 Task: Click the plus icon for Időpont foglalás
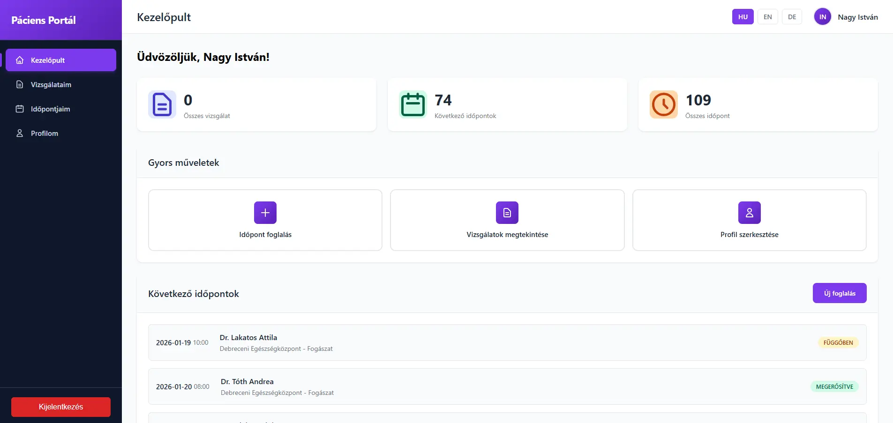click(265, 213)
